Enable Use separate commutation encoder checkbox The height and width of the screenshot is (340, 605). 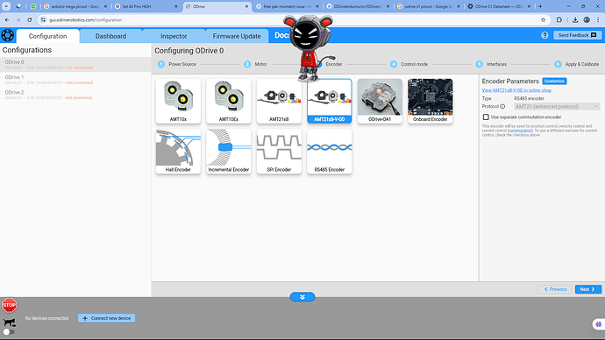tap(486, 117)
